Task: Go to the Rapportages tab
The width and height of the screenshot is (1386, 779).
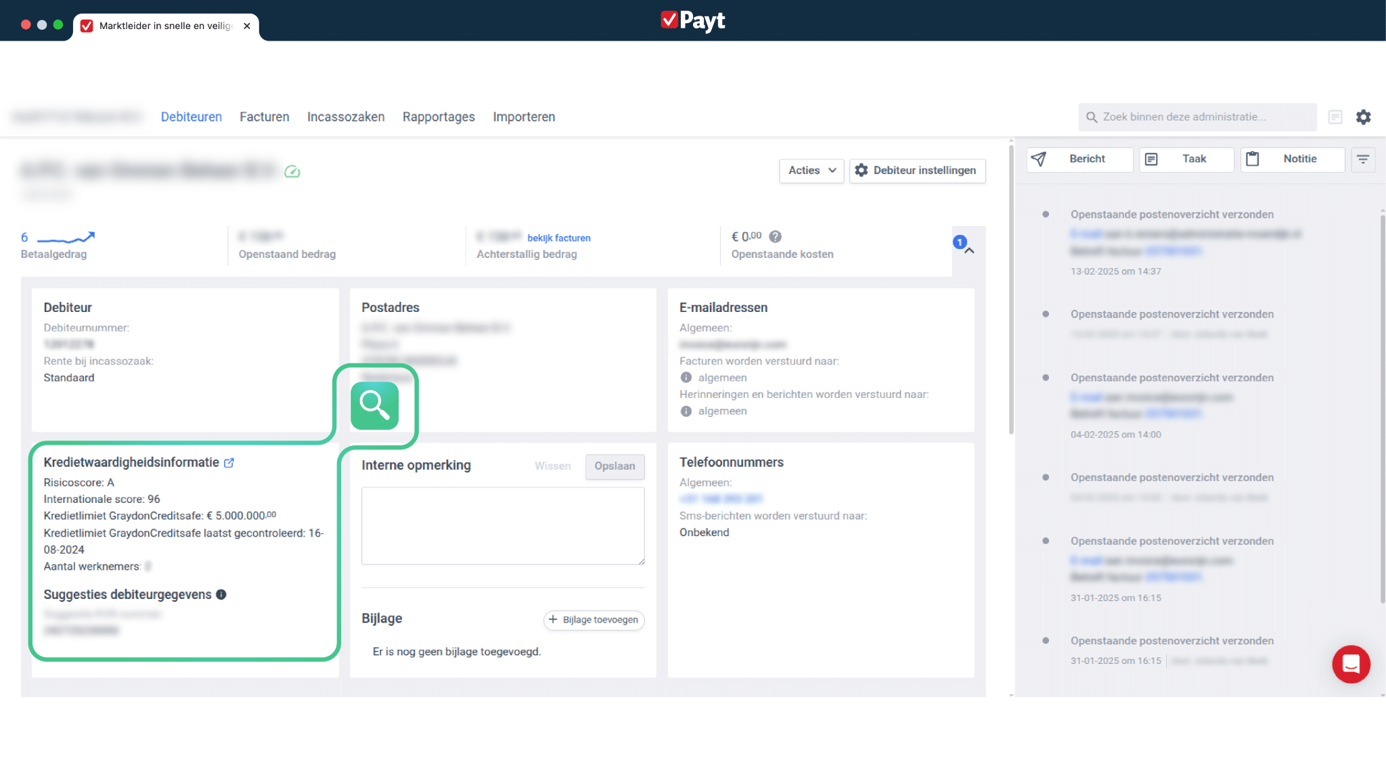Action: pyautogui.click(x=439, y=117)
